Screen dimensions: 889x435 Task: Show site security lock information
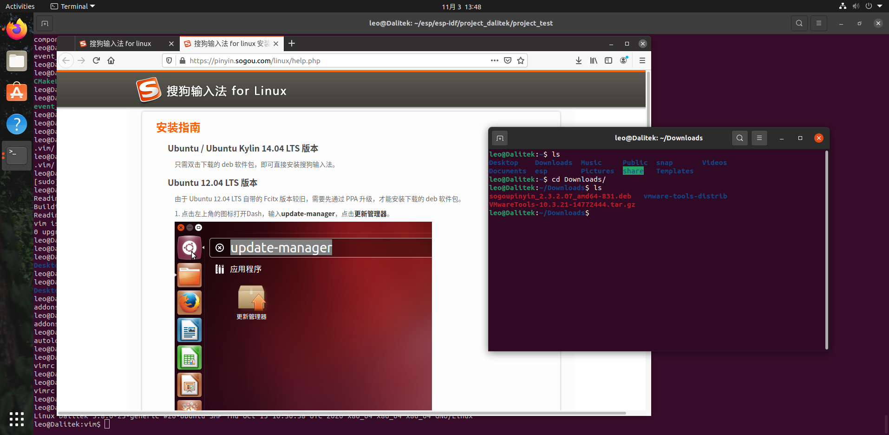(x=183, y=60)
